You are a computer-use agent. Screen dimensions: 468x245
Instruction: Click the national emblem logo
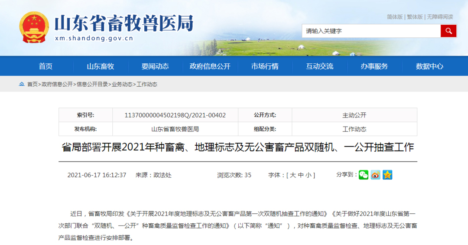pos(34,27)
